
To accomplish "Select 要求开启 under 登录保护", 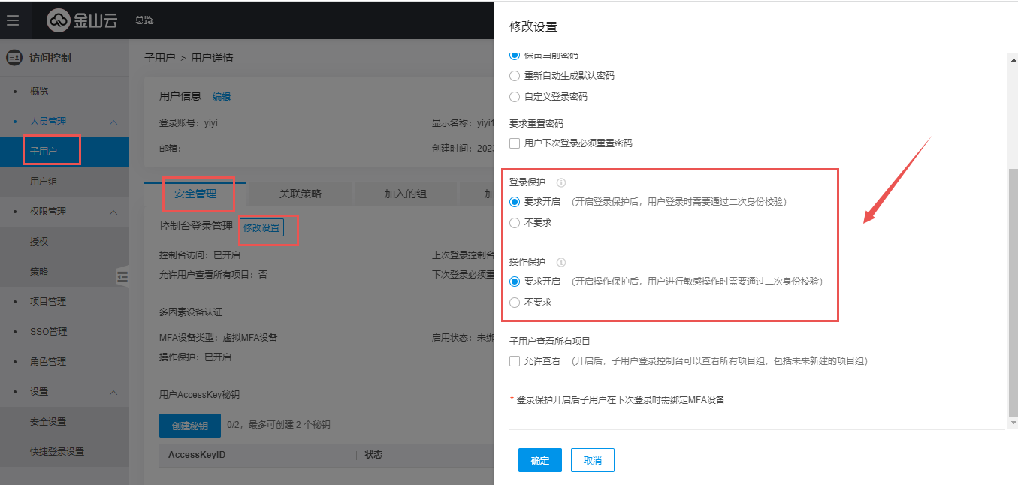I will (x=515, y=202).
